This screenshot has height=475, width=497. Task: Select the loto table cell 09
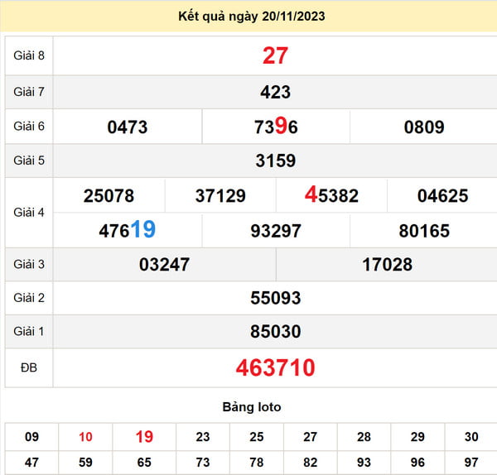point(31,437)
